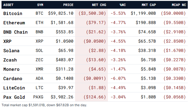Click the Solana price $65.98
The height and width of the screenshot is (108, 189).
point(66,50)
